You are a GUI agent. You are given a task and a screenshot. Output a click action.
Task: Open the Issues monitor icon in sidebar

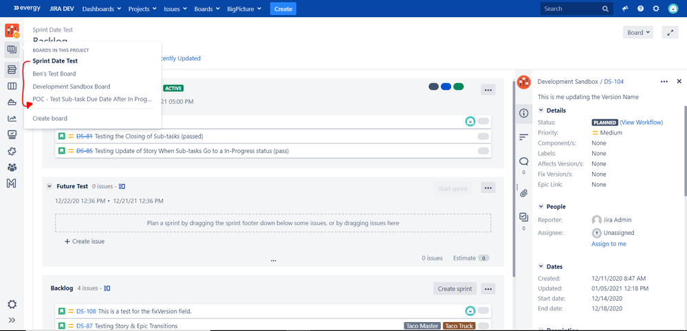coord(12,135)
